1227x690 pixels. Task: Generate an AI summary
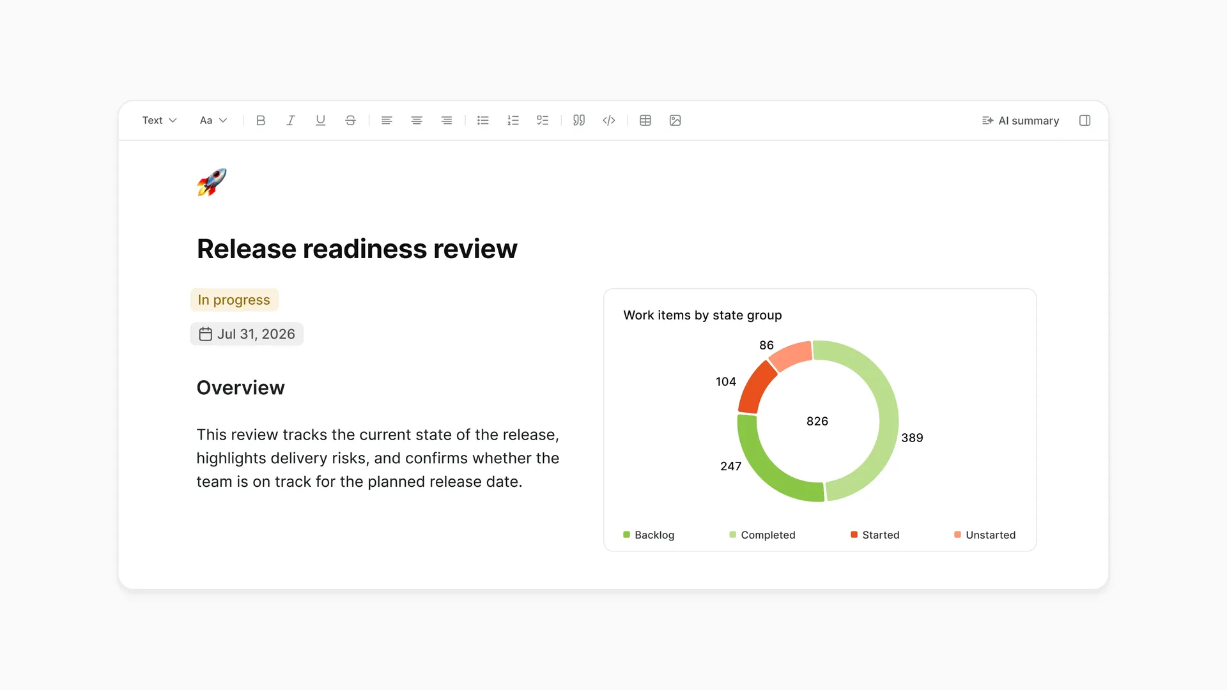(1021, 120)
